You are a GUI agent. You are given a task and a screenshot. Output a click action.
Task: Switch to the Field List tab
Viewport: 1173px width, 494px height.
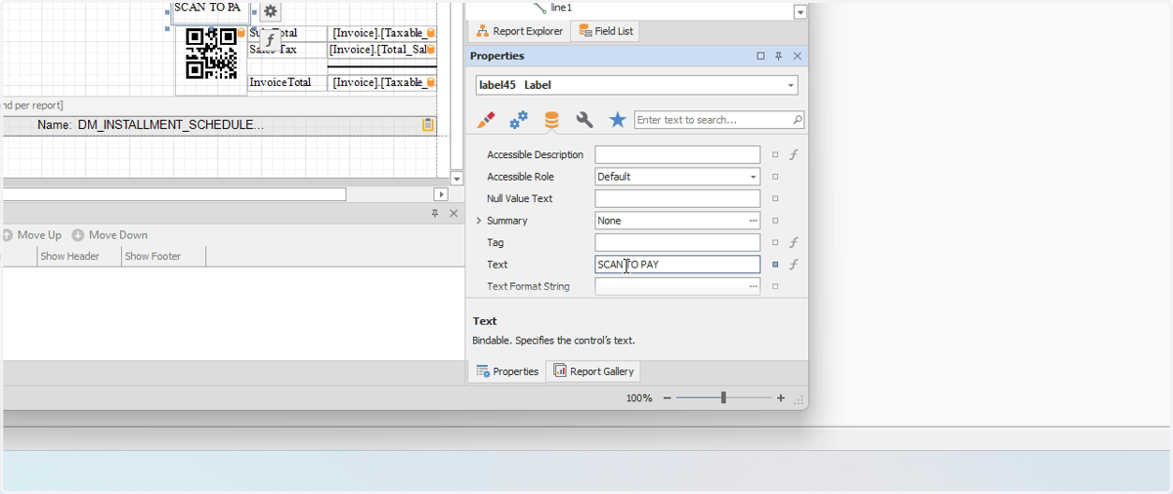[606, 31]
